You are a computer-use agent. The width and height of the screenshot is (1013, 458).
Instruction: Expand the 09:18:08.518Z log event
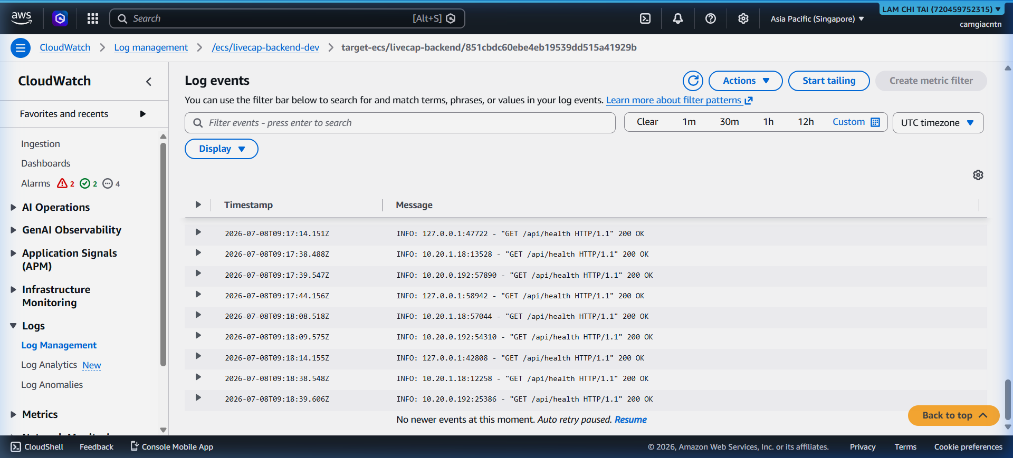[x=198, y=315]
